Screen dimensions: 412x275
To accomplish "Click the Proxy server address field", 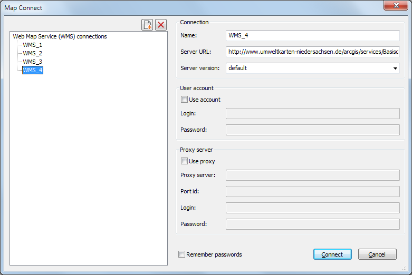I will 313,175.
